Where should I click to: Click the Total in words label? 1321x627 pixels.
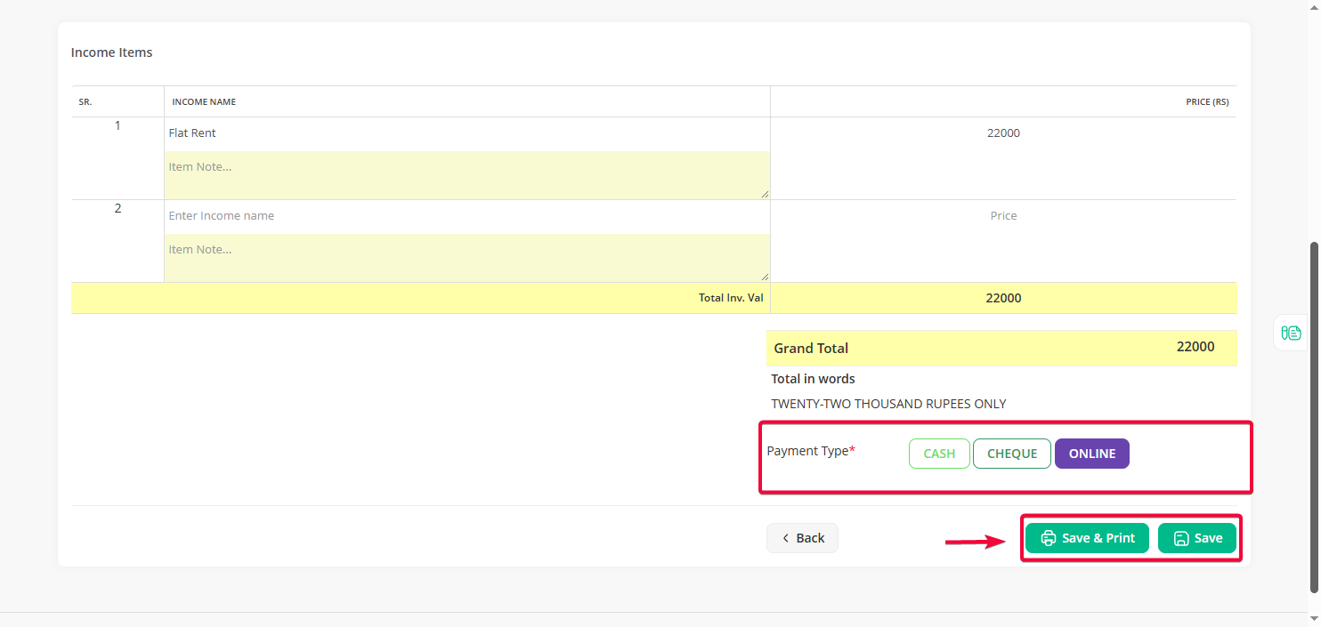pos(813,379)
